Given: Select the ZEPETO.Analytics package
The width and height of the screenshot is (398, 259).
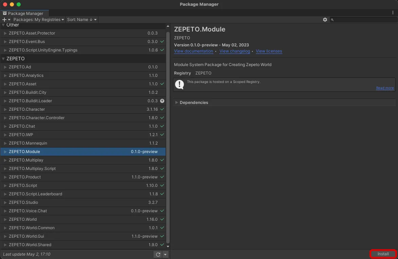Looking at the screenshot, I should click(x=83, y=75).
